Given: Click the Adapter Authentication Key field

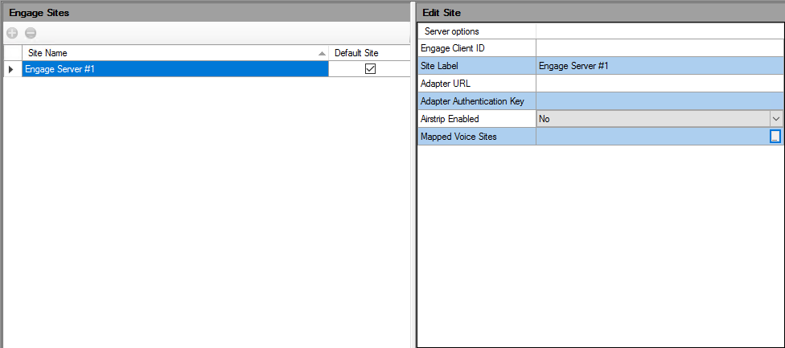Looking at the screenshot, I should click(660, 101).
